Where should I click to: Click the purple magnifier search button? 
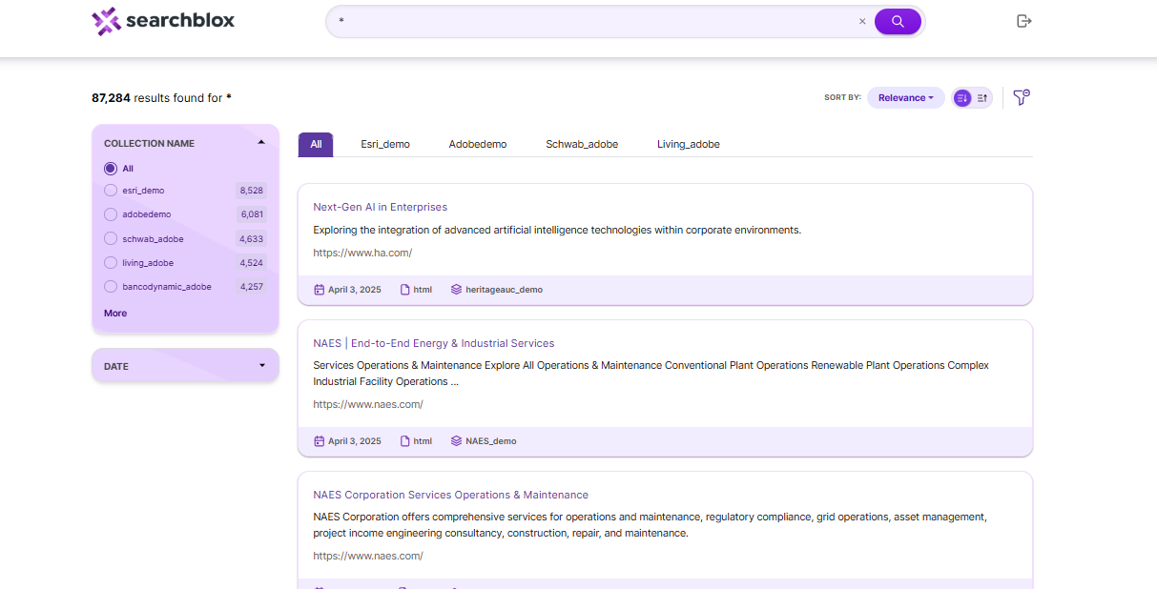pos(898,21)
